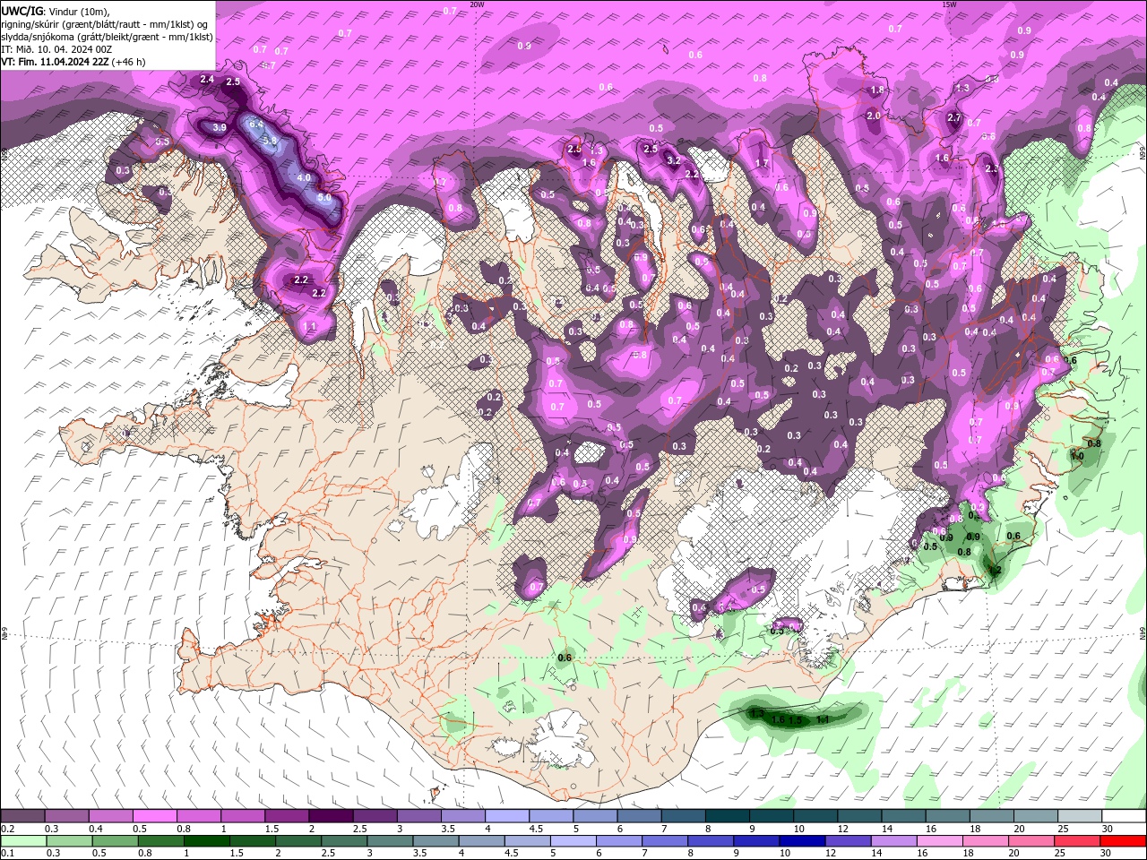This screenshot has height=860, width=1147.
Task: Click the dark teal snow swatch labeled 8
Action: tap(726, 816)
